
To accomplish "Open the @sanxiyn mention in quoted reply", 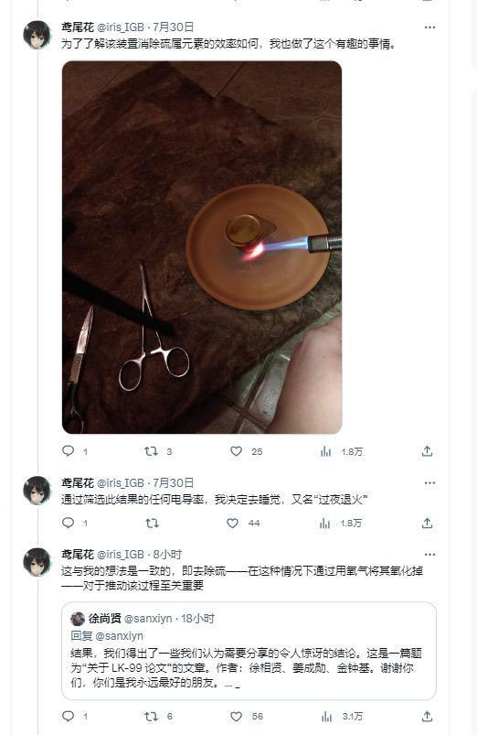I will 120,635.
